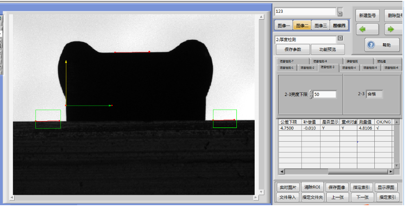Image resolution: width=405 pixels, height=207 pixels.
Task: Open the model dropdown next to 123
Action: (340, 11)
